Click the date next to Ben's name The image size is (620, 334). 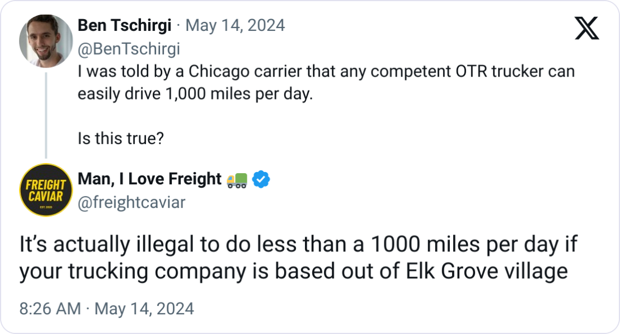[x=235, y=25]
